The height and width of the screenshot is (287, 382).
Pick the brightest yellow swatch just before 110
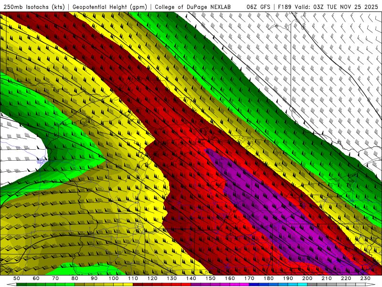(128, 284)
